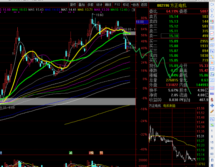215x167 pixels.
Task: Click the red S icon in sidebar
Action: click(x=212, y=100)
